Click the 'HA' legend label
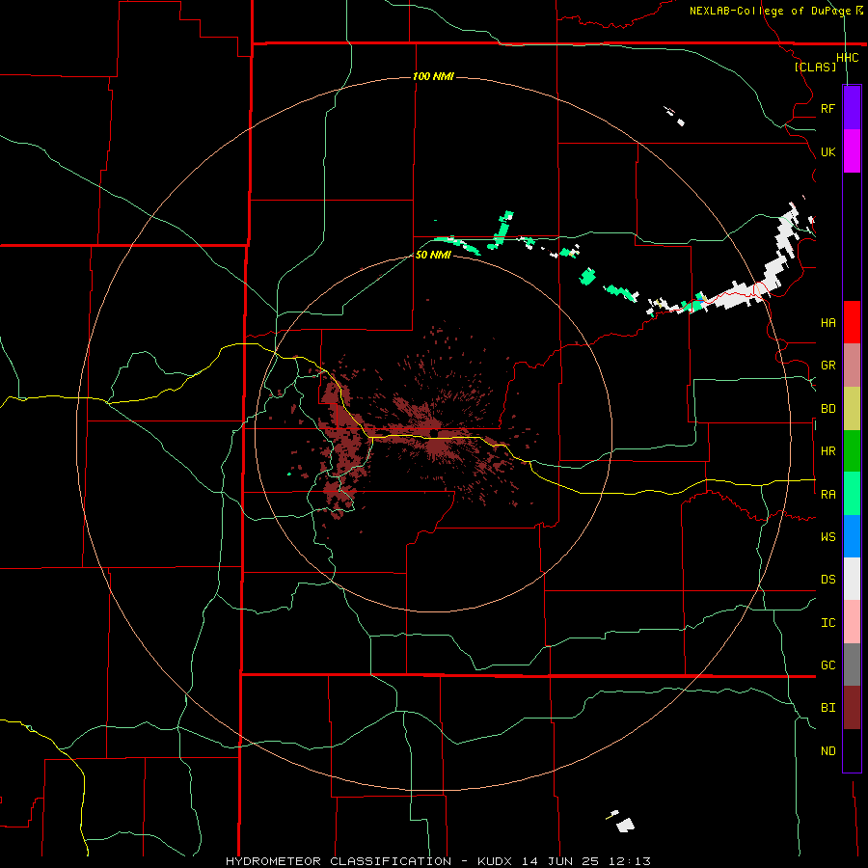 point(827,322)
